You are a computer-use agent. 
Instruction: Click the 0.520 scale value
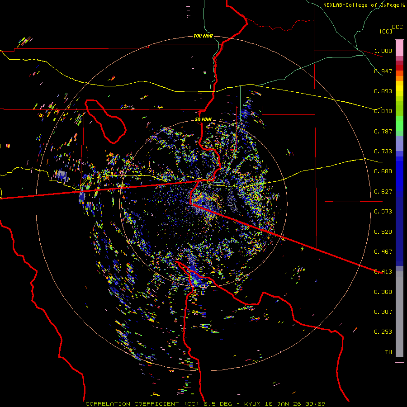pyautogui.click(x=383, y=232)
